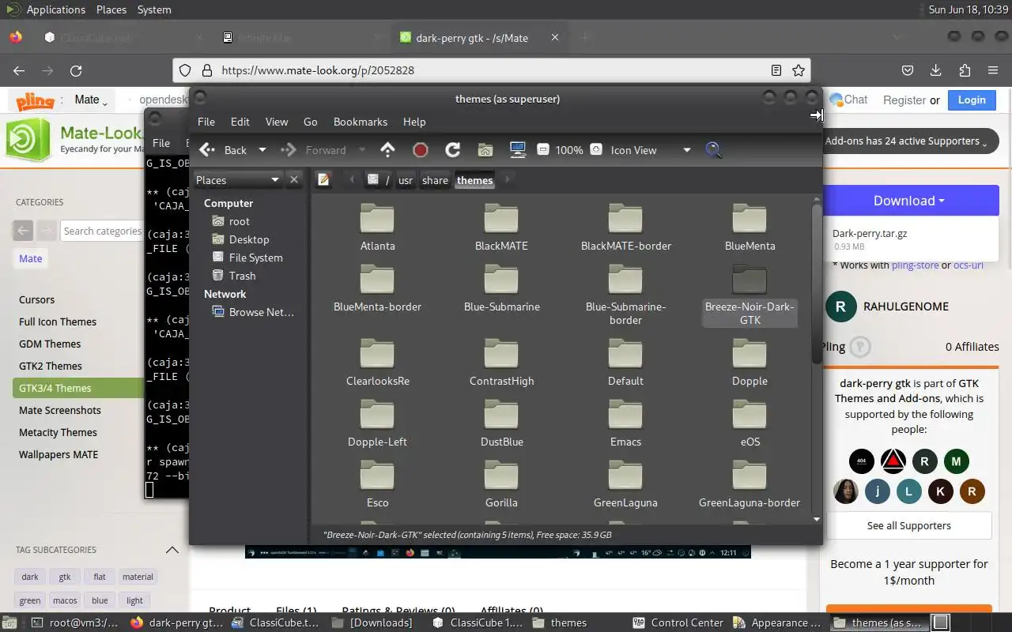
Task: Select the Gorilla folder
Action: (x=501, y=483)
